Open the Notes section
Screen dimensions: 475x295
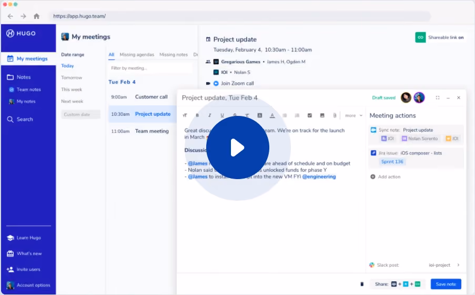(19, 77)
